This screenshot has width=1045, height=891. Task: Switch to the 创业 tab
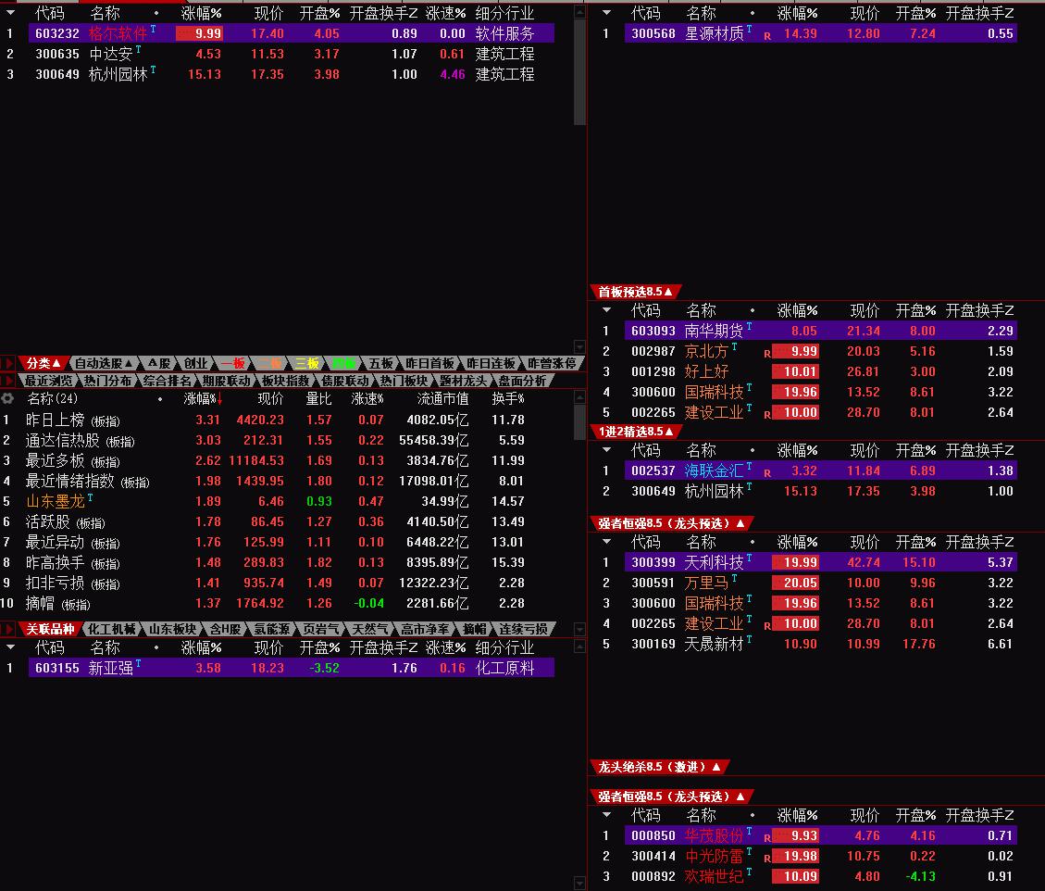pyautogui.click(x=195, y=363)
